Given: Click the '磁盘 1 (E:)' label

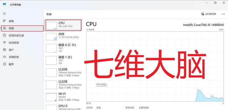Looking at the screenshot, I should point(65,57).
